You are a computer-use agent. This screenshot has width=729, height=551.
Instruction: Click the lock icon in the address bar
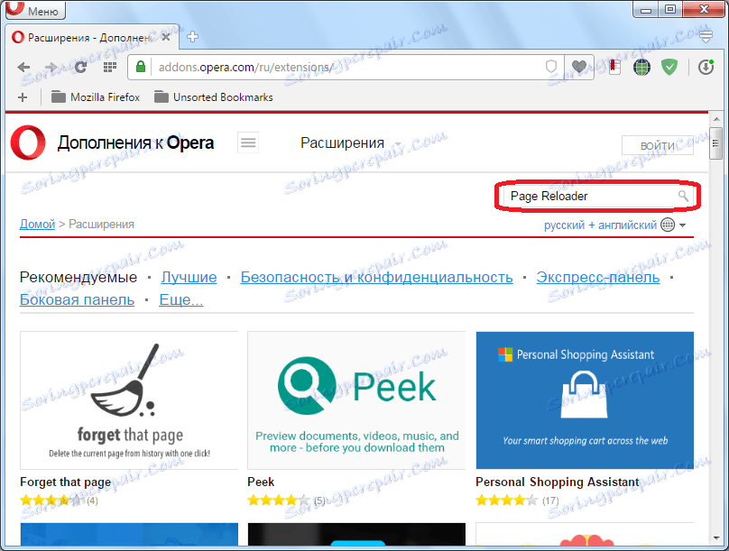coord(141,67)
